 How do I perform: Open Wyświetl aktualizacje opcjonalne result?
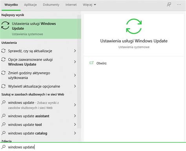tap(38, 86)
